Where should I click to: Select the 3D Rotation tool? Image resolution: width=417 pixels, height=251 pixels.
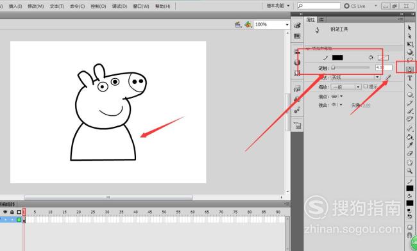pyautogui.click(x=410, y=53)
